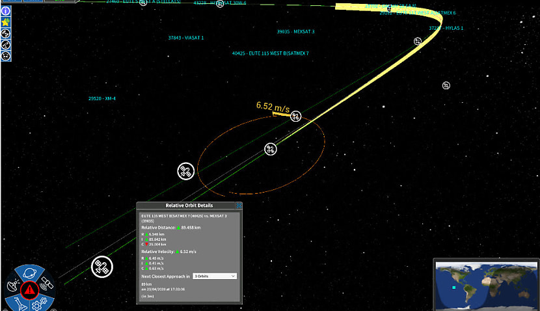
Task: Click the 37237 - HYLAS 1 label
Action: 446,28
